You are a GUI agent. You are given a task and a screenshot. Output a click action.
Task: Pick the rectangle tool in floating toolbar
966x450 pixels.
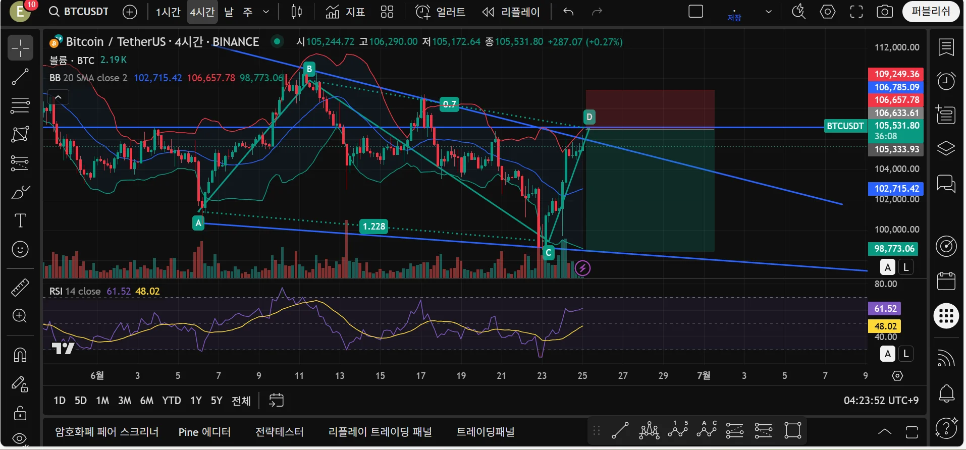[x=793, y=431]
